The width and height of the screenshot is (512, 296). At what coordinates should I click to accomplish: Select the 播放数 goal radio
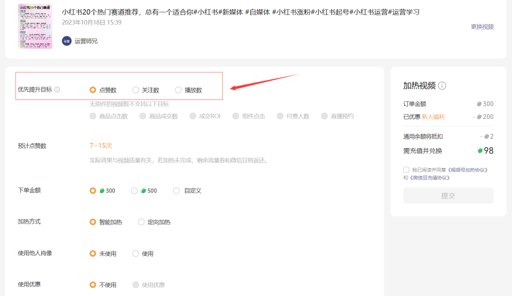click(x=178, y=90)
